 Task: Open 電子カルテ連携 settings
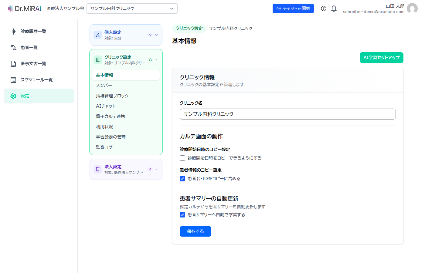tap(126, 116)
